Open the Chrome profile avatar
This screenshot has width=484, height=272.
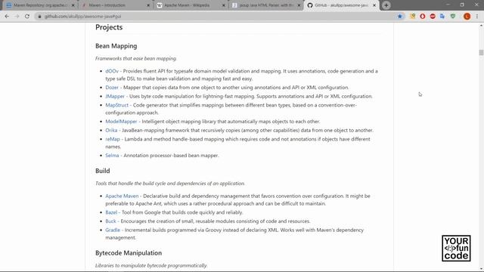pyautogui.click(x=467, y=17)
